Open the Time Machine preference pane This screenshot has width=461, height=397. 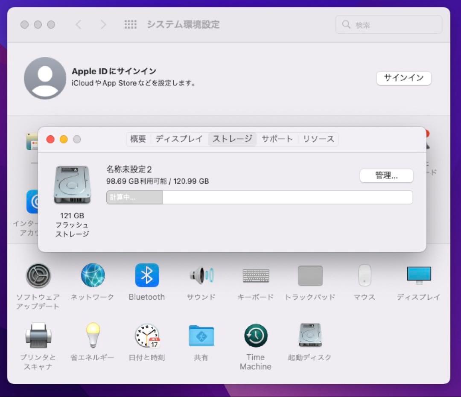[x=255, y=336]
